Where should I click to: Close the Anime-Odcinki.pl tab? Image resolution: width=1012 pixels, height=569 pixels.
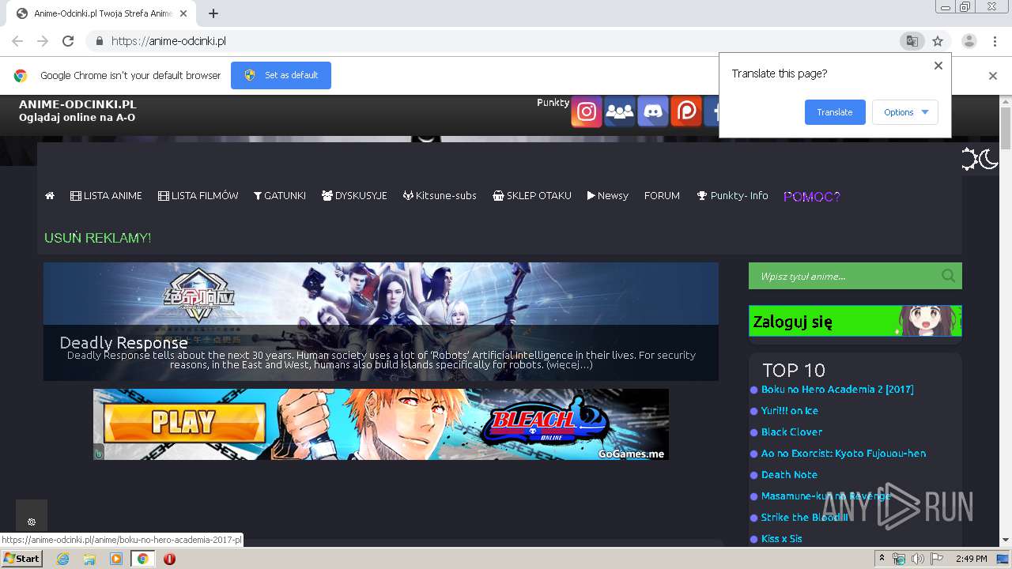point(183,13)
